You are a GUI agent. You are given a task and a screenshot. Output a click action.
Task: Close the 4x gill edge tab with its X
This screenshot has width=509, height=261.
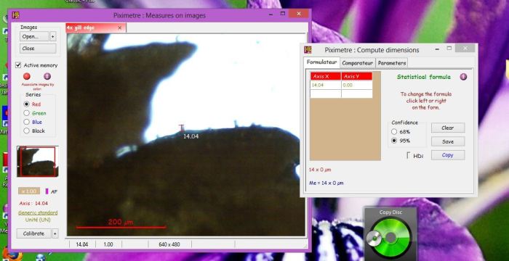[119, 28]
